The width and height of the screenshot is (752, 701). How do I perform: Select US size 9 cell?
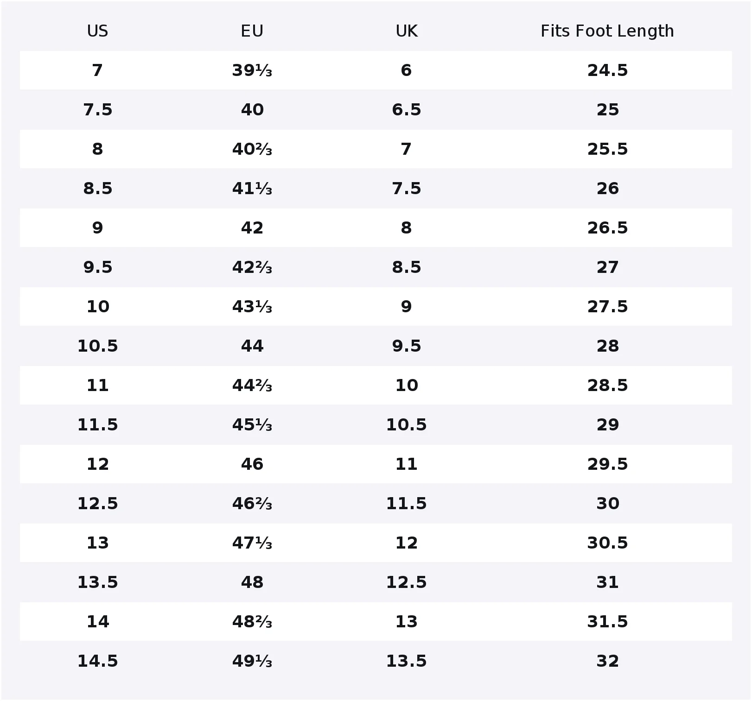point(97,228)
